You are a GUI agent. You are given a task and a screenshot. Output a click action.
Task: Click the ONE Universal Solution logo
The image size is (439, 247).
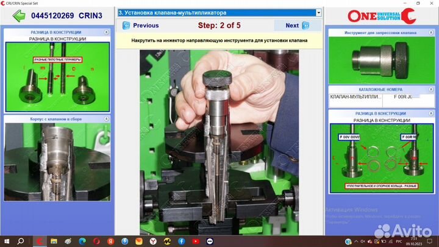(x=381, y=15)
